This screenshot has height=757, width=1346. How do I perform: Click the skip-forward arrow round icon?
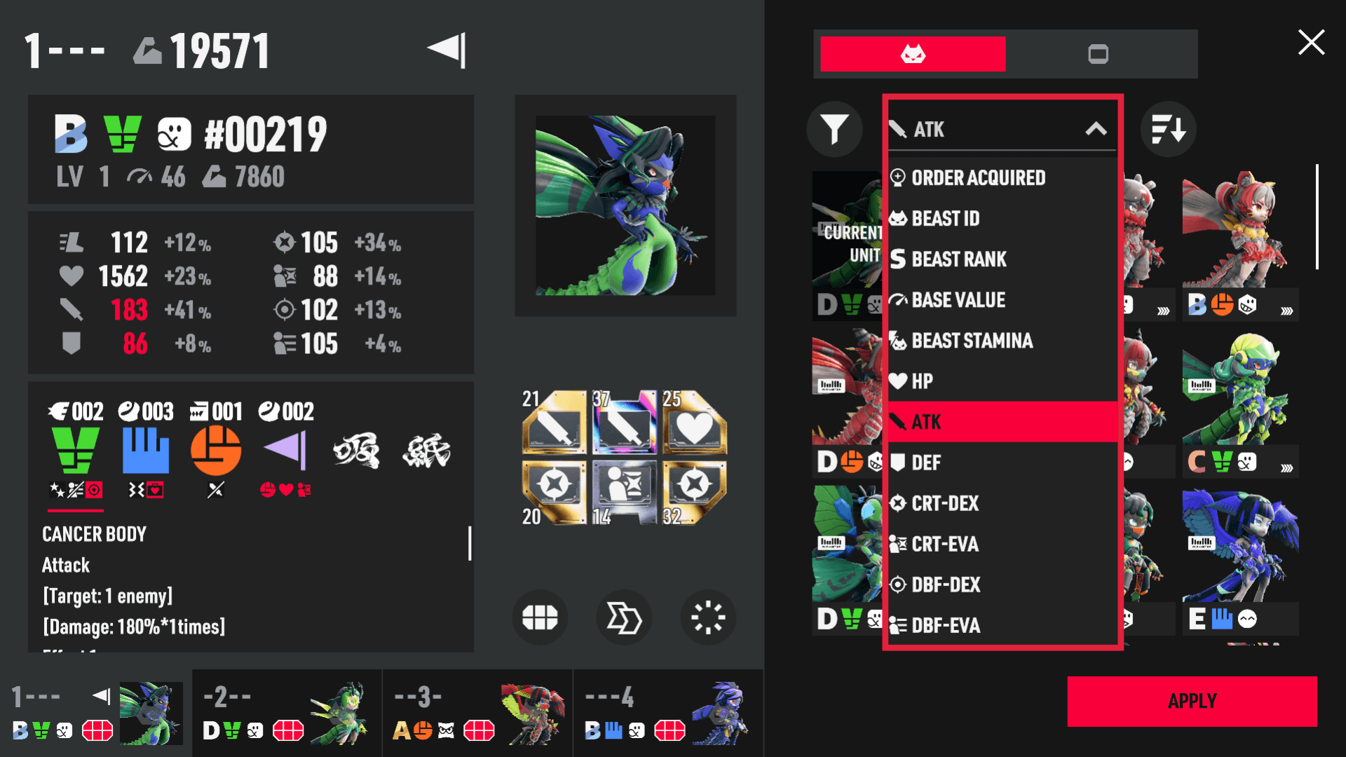pos(624,618)
